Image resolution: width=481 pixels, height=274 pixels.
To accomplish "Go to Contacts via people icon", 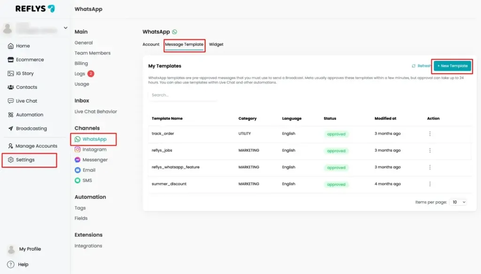I will coord(11,87).
